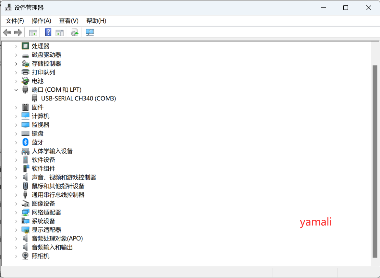380x278 pixels.
Task: Select the 照相机 camera icon
Action: (x=25, y=256)
